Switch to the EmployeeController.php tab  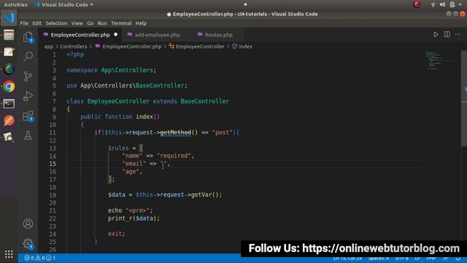(80, 35)
